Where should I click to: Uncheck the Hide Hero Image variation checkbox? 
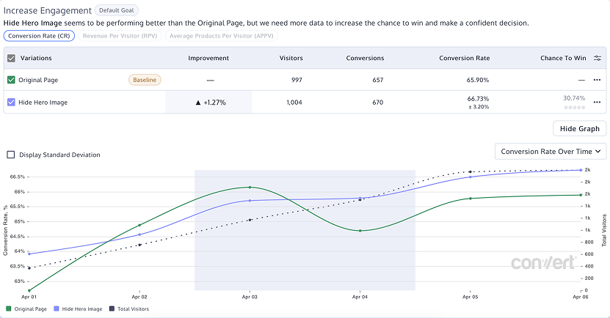pyautogui.click(x=10, y=103)
